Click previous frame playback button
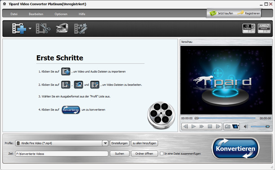 tap(186, 127)
